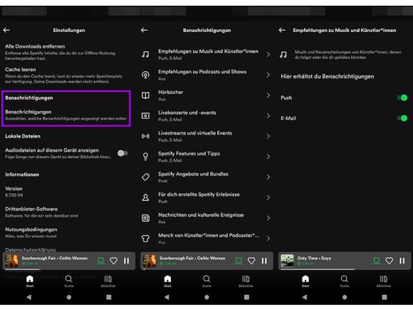Tap the book icon beside Hörbücher
This screenshot has width=413, height=310.
pyautogui.click(x=145, y=95)
